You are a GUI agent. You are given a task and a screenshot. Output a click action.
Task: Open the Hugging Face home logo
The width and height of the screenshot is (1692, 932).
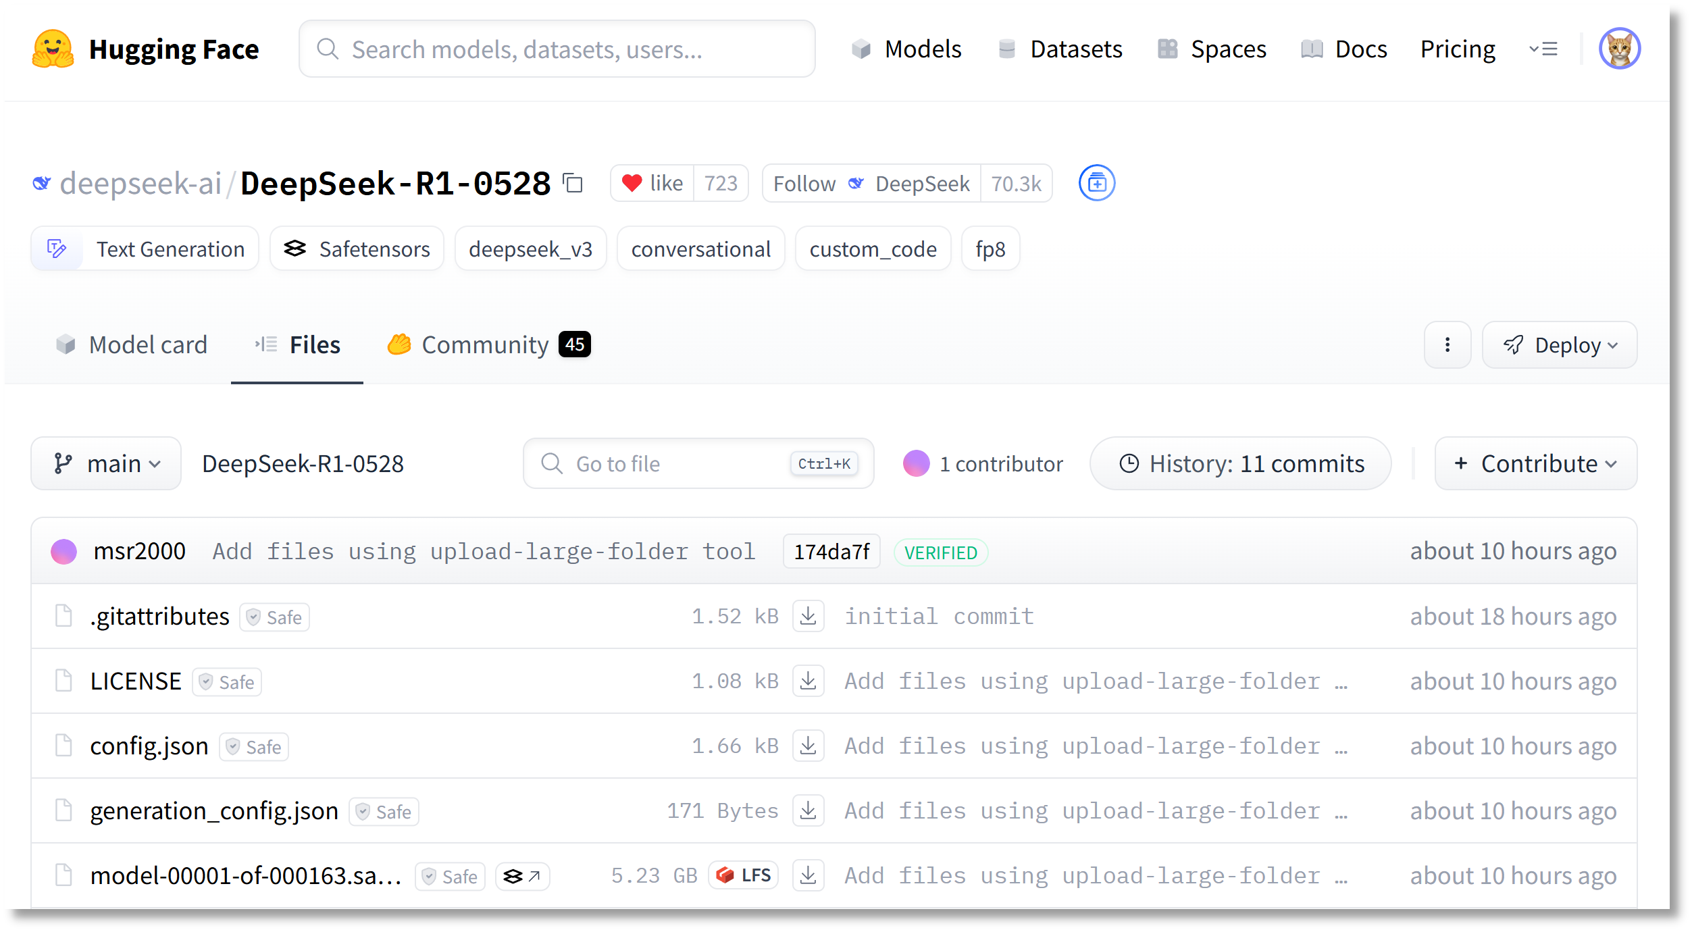point(145,49)
